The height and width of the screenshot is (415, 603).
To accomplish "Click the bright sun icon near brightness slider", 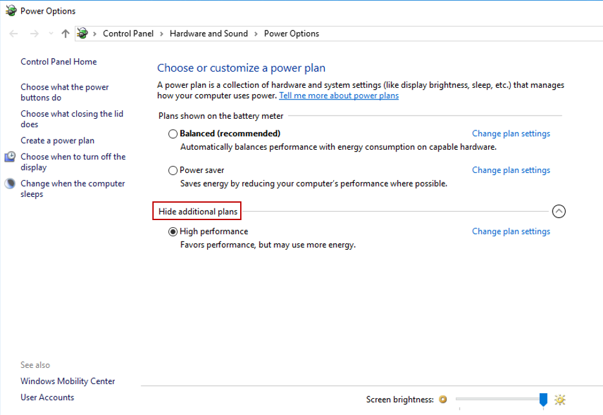I will coord(560,400).
